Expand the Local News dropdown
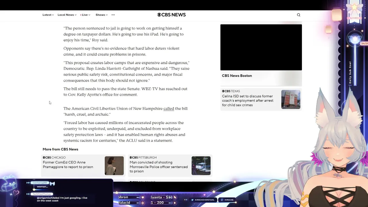Screen dimensions: 368x207 (x=67, y=15)
